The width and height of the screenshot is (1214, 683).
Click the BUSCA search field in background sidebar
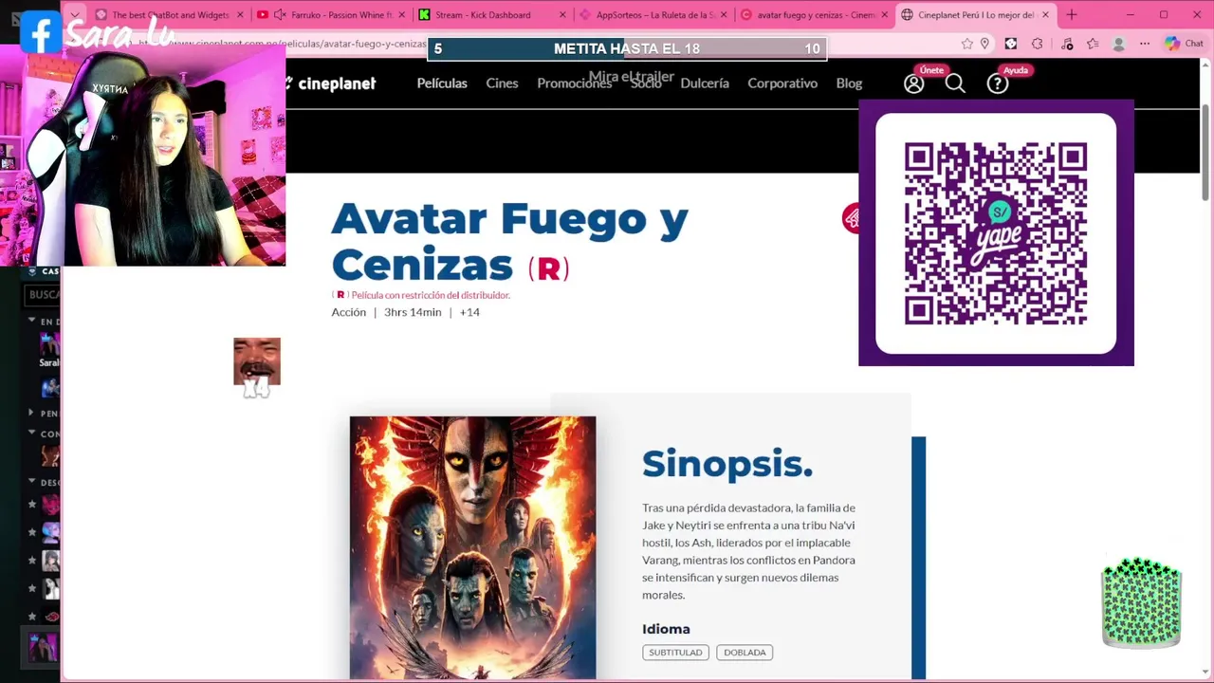(x=43, y=295)
